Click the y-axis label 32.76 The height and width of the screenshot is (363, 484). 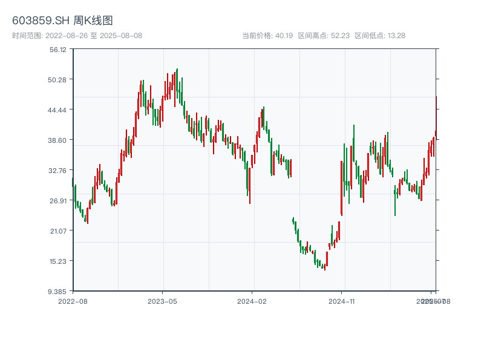click(x=57, y=171)
